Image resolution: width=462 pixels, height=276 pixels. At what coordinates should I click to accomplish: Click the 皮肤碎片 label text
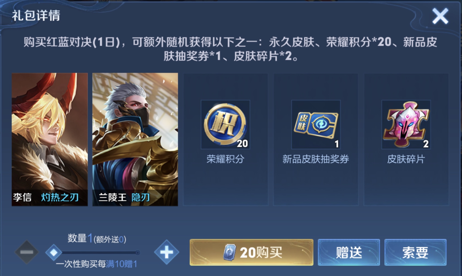(406, 159)
